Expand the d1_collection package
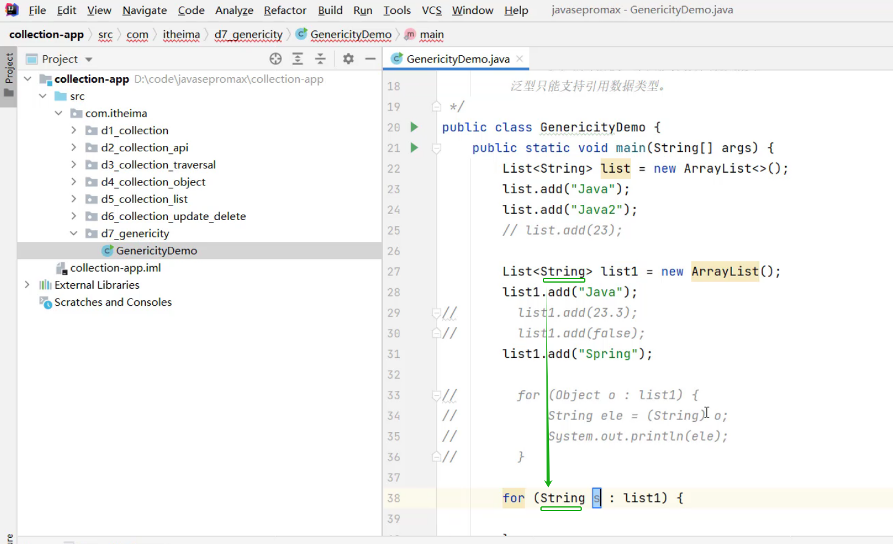The height and width of the screenshot is (544, 893). [x=74, y=130]
